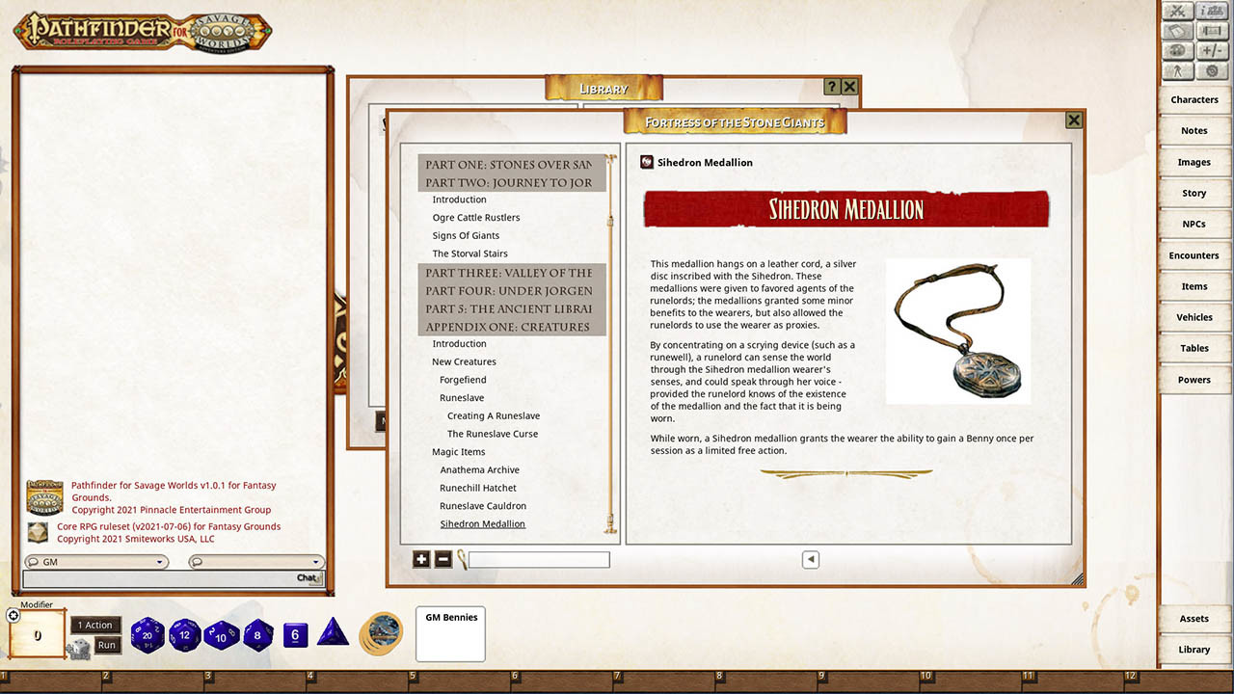Click the minus zoom control in the module window
The image size is (1234, 694).
click(442, 559)
